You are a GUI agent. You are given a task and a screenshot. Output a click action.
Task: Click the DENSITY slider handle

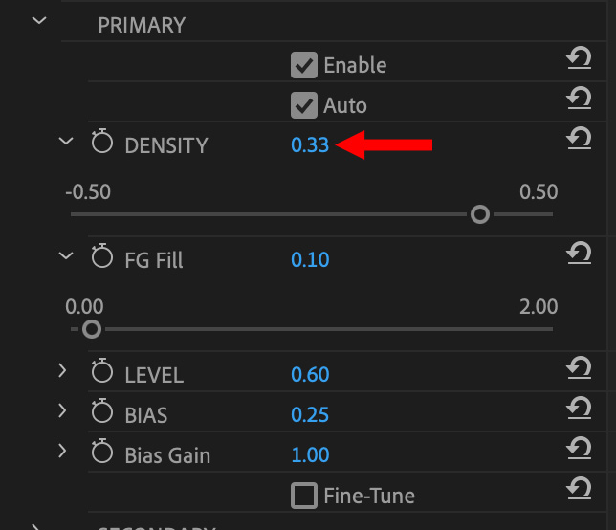pos(480,214)
